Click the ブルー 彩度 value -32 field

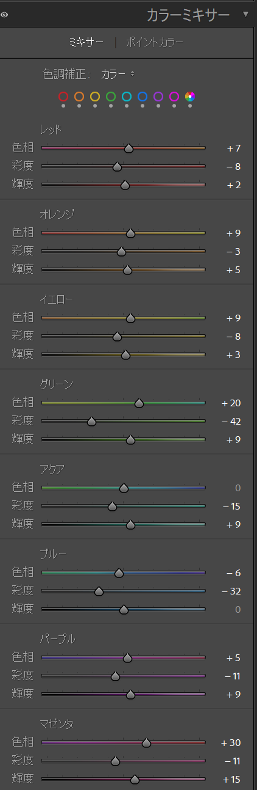pos(231,591)
